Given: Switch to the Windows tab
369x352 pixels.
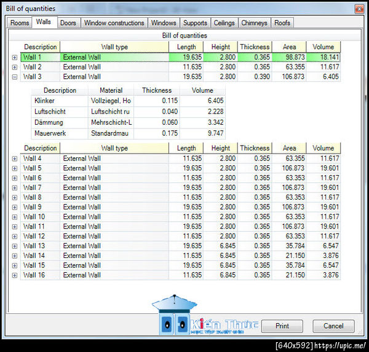Looking at the screenshot, I should (164, 23).
